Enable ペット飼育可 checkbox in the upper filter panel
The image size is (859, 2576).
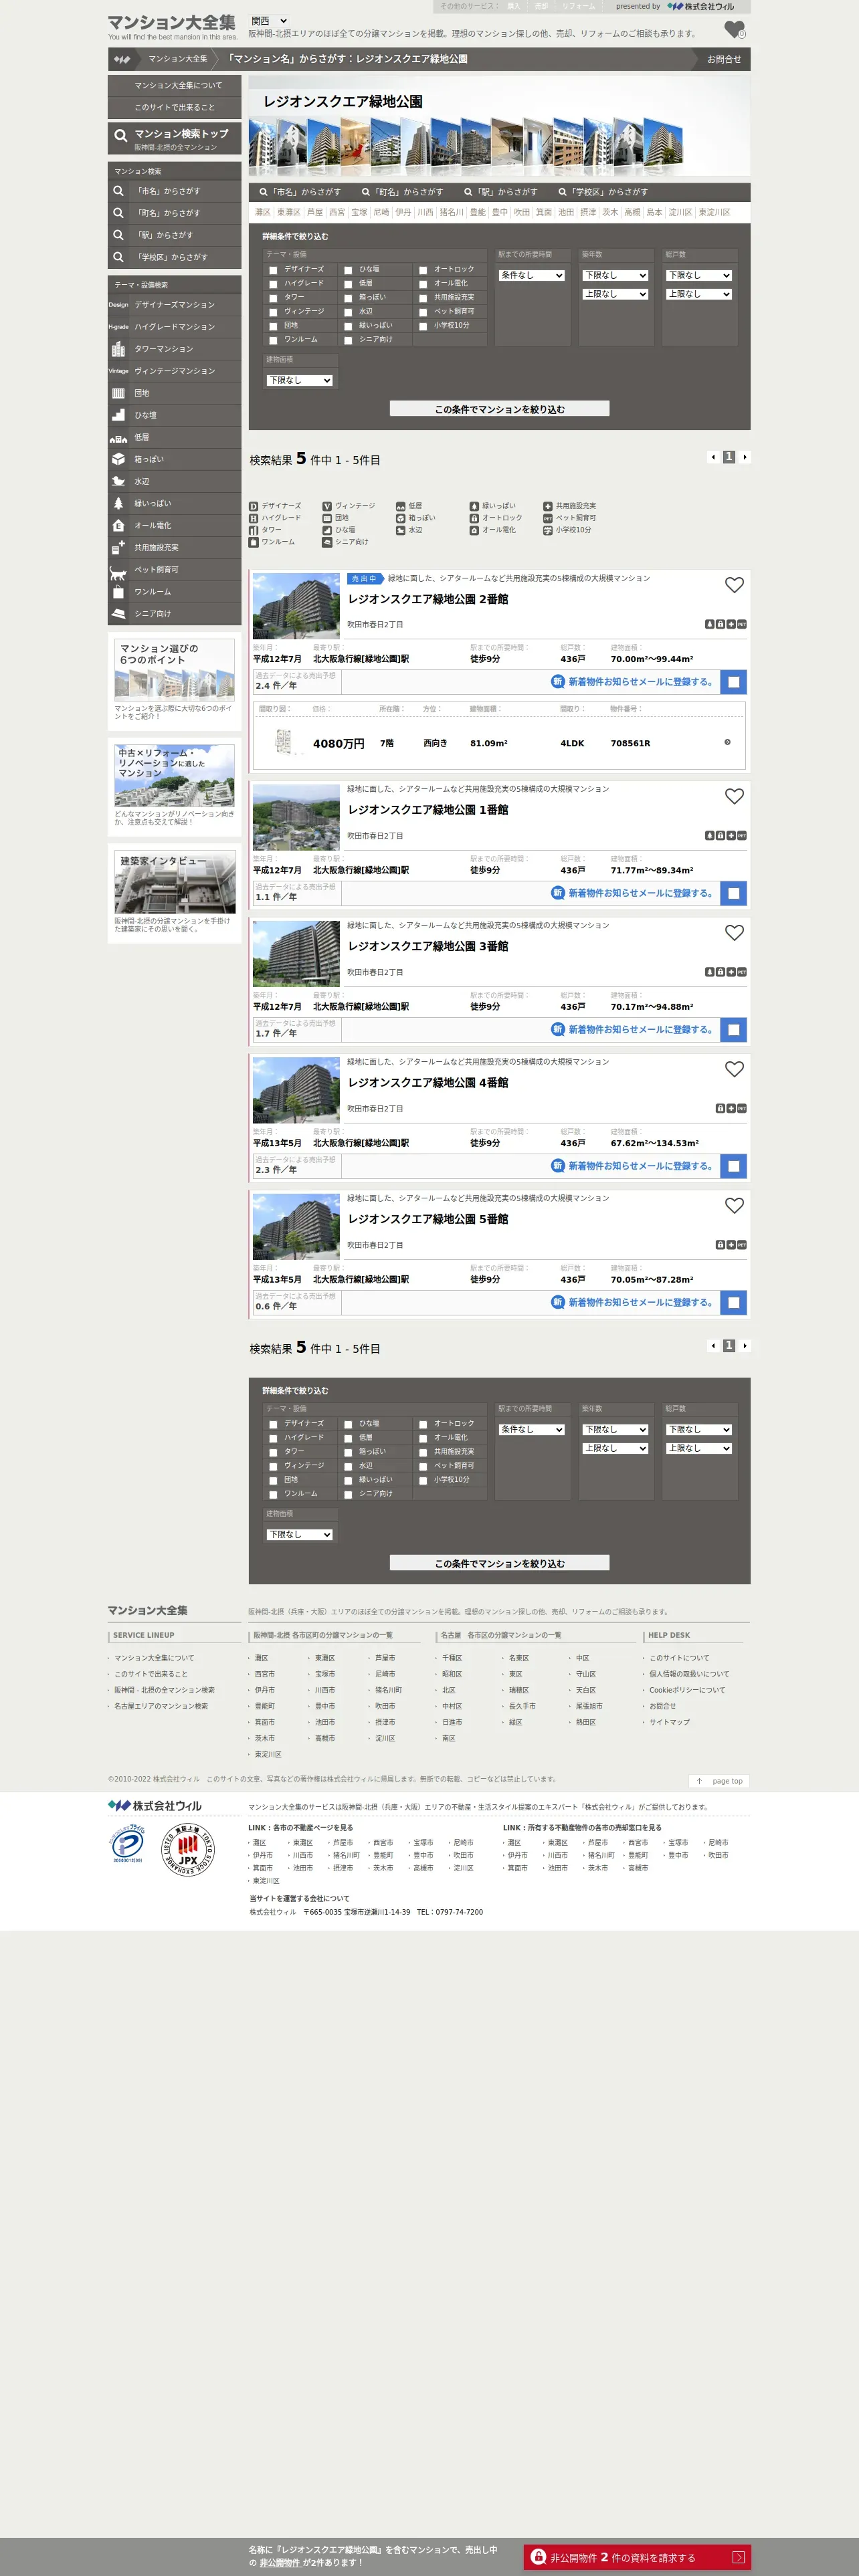click(423, 312)
